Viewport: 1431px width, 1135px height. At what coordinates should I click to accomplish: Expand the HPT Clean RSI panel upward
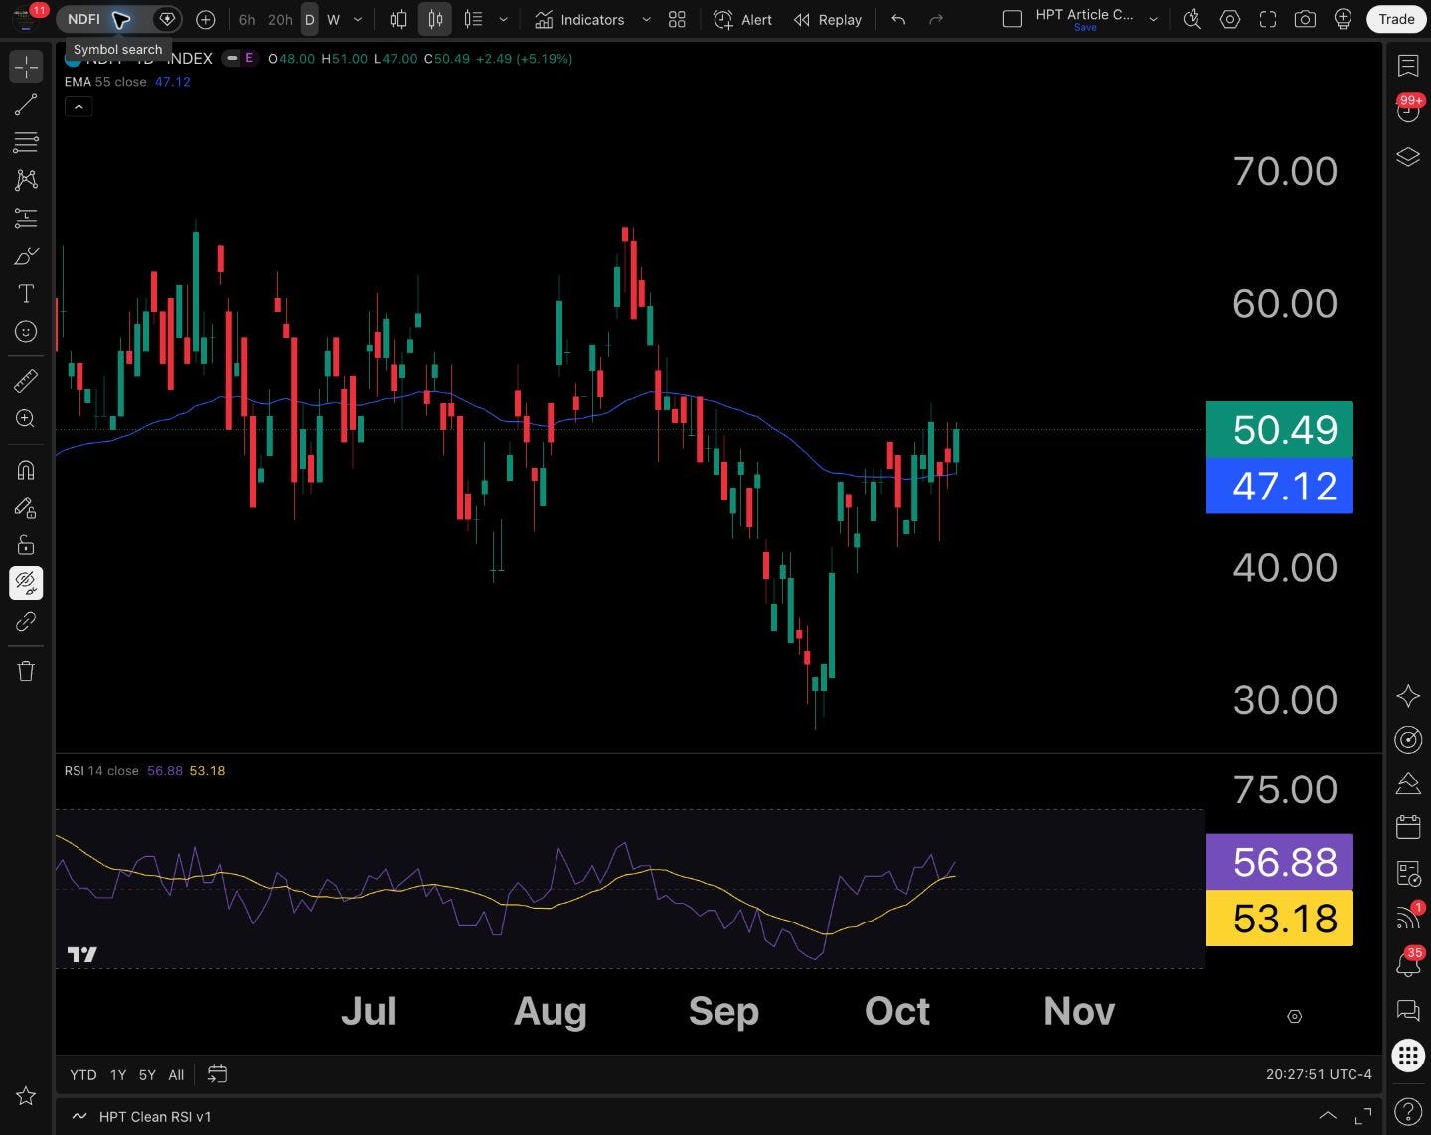point(1328,1116)
